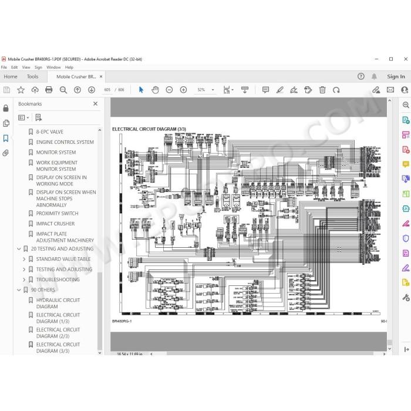Switch to the Home tab
The image size is (411, 411).
[11, 76]
